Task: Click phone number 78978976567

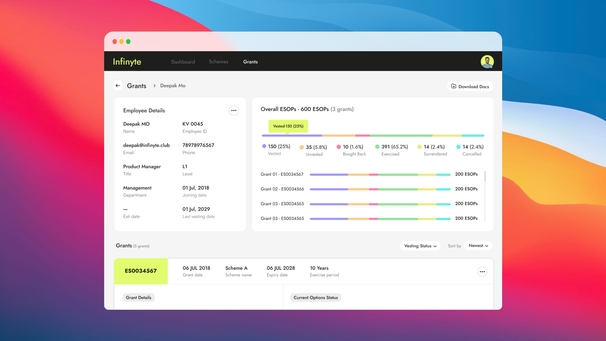Action: pos(198,145)
